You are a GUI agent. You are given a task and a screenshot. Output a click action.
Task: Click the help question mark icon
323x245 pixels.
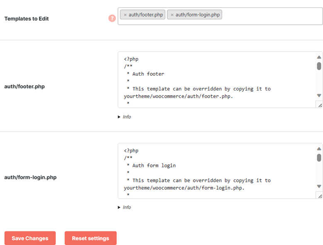point(112,18)
